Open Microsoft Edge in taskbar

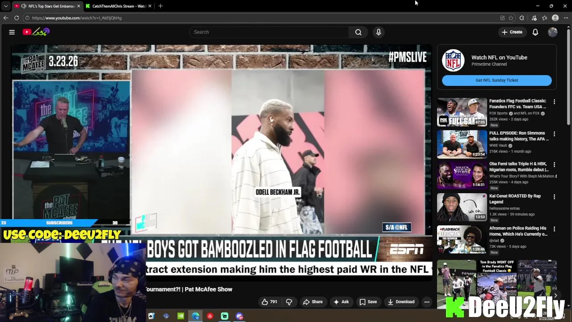tap(195, 316)
